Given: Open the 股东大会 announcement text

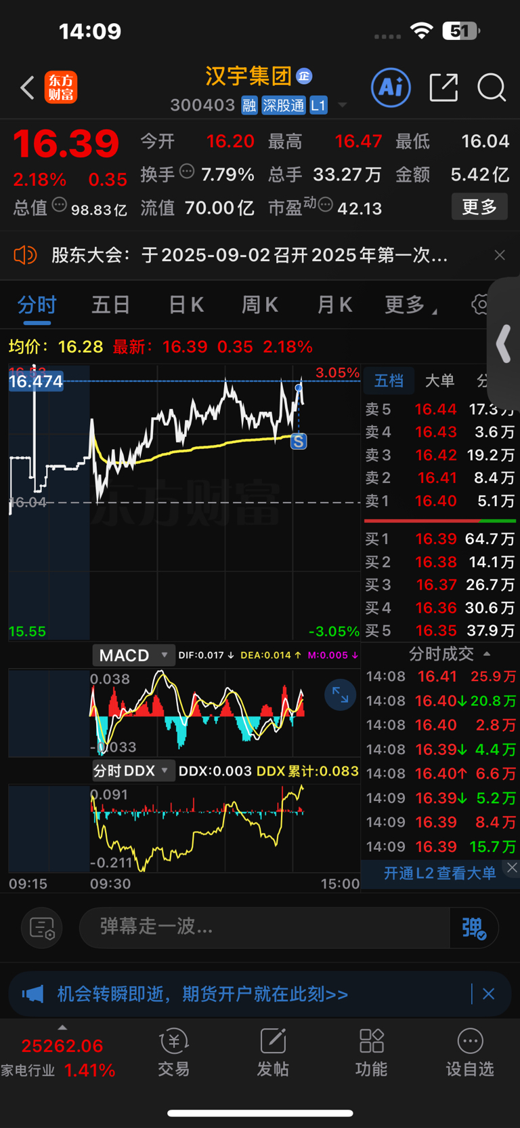Looking at the screenshot, I should pyautogui.click(x=250, y=255).
